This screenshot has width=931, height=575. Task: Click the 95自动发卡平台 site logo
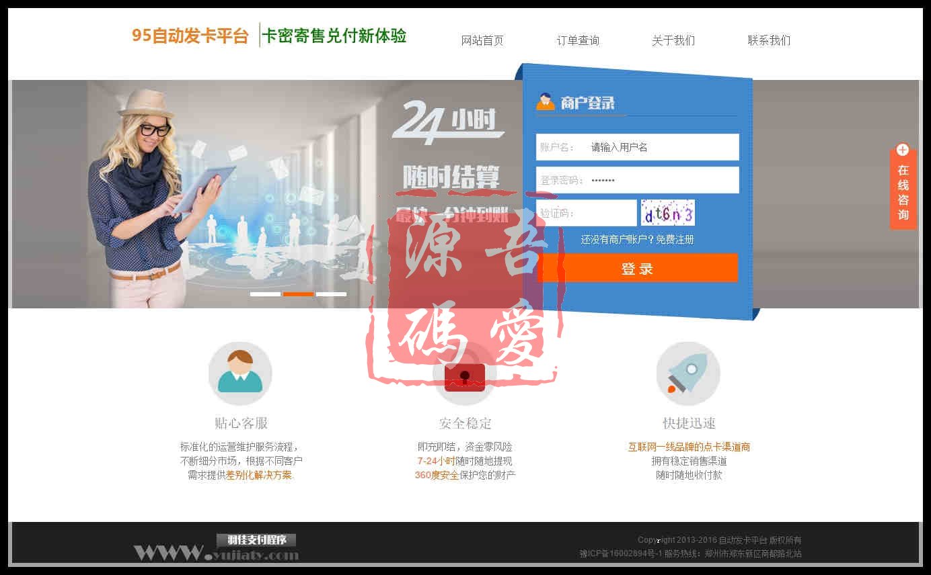(190, 36)
